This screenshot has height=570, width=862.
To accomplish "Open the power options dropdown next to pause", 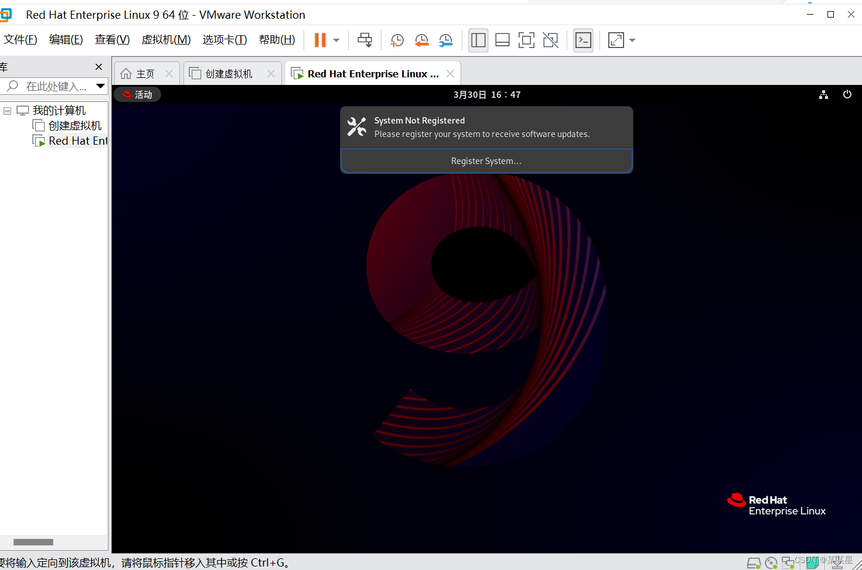I will (x=336, y=40).
